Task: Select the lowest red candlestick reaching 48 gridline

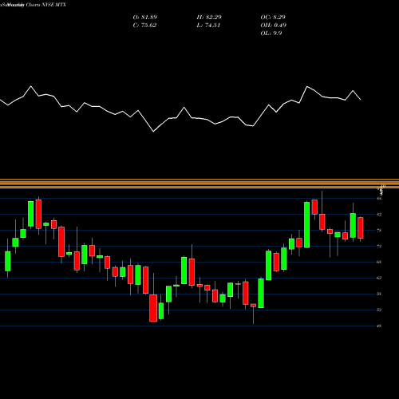Action: coord(153,308)
